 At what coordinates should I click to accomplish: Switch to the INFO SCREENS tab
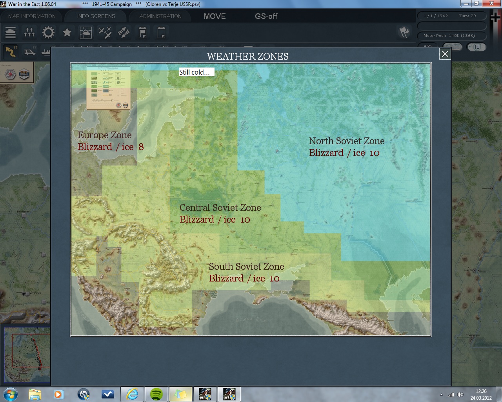tap(96, 16)
